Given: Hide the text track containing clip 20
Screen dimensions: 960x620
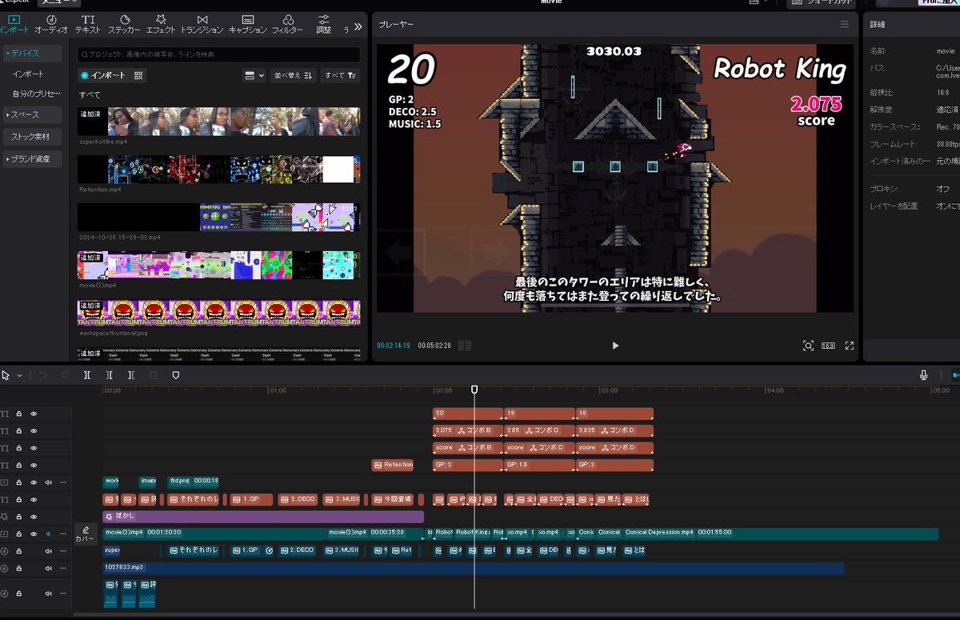Looking at the screenshot, I should pyautogui.click(x=34, y=414).
